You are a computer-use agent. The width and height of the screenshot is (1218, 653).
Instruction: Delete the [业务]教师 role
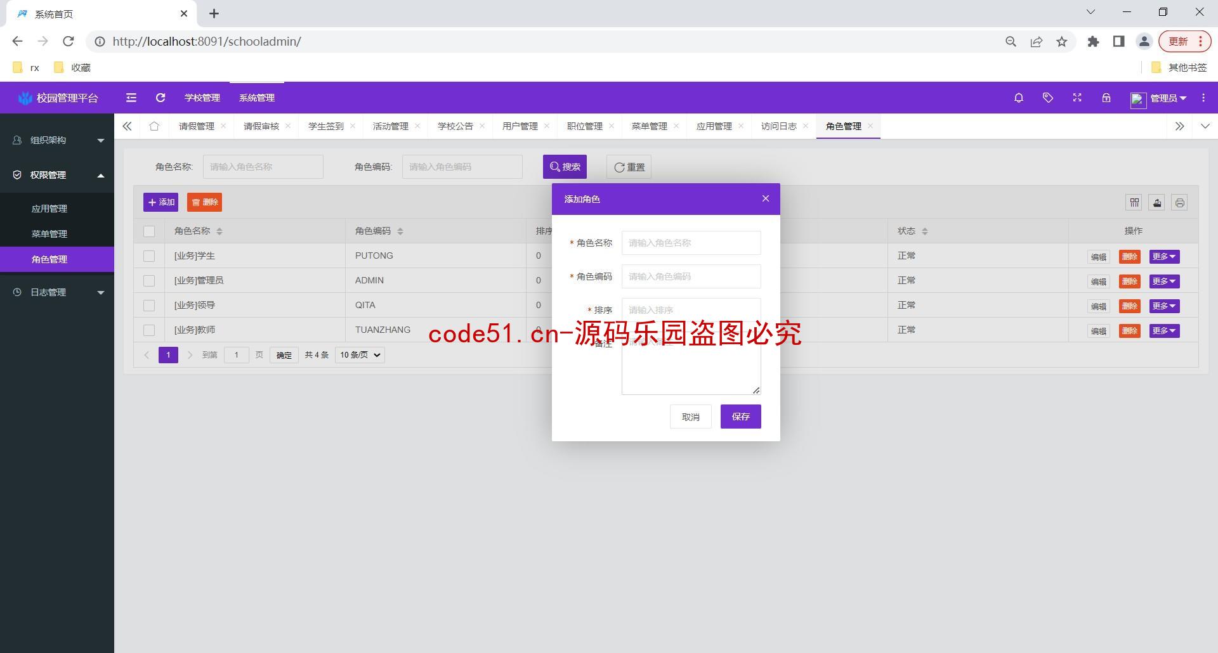point(1130,331)
